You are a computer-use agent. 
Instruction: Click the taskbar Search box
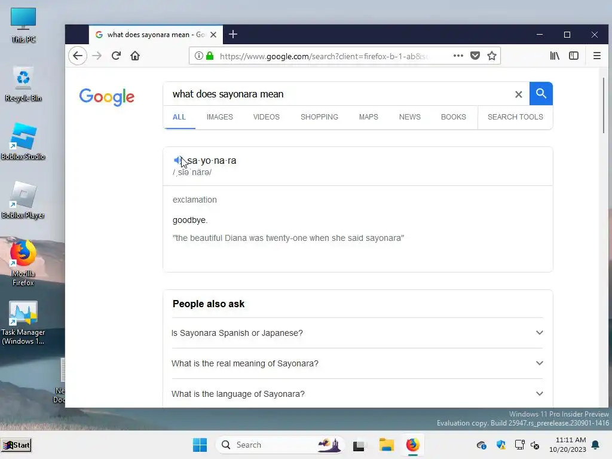[x=280, y=445]
